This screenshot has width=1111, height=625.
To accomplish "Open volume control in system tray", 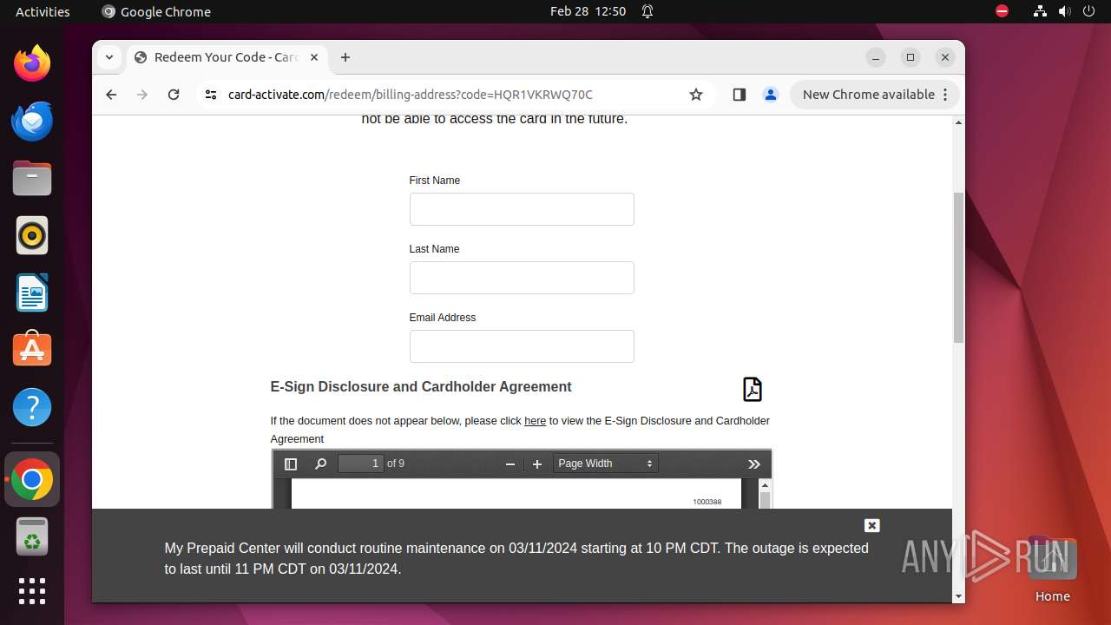I will tap(1064, 11).
